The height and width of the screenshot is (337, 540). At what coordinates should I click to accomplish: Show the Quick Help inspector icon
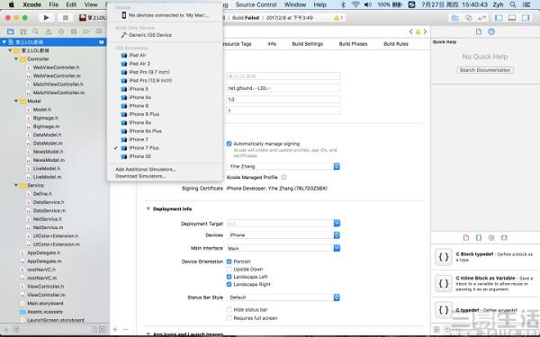[x=491, y=31]
